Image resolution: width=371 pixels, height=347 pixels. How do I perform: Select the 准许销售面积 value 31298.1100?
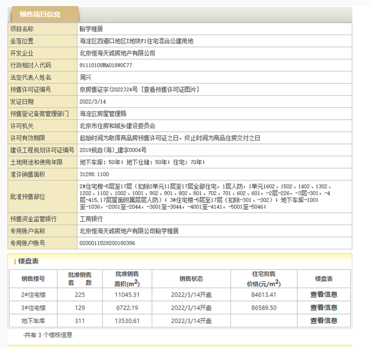tap(94, 174)
